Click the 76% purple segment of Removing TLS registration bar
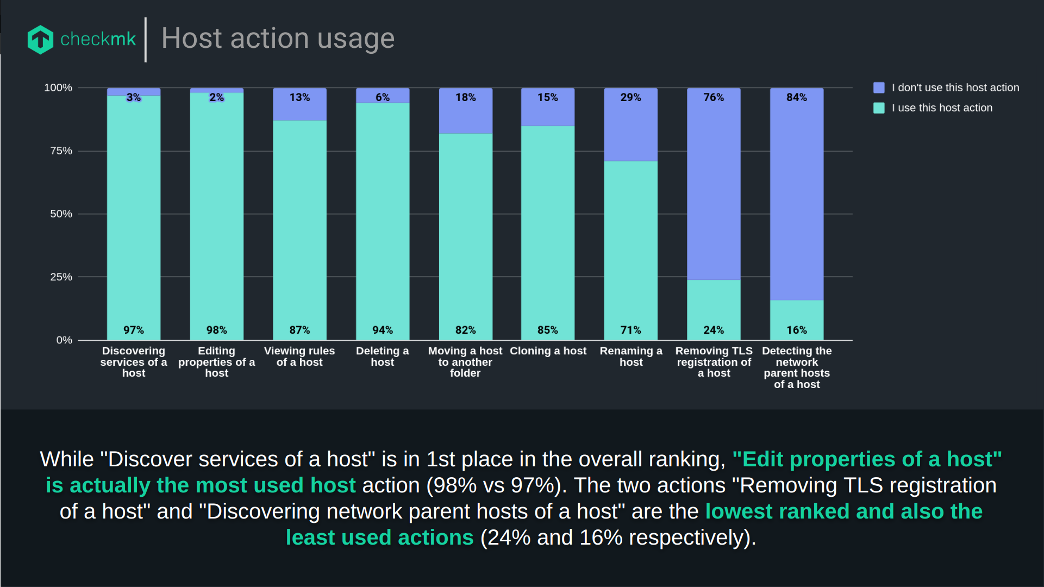Viewport: 1044px width, 587px height. tap(714, 185)
